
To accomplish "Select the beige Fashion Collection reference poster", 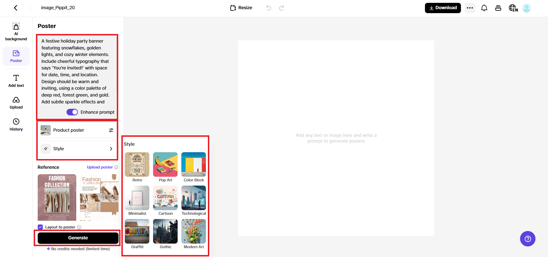I will click(99, 197).
